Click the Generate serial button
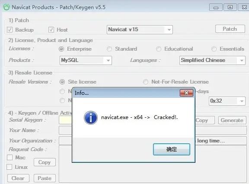 point(232,120)
